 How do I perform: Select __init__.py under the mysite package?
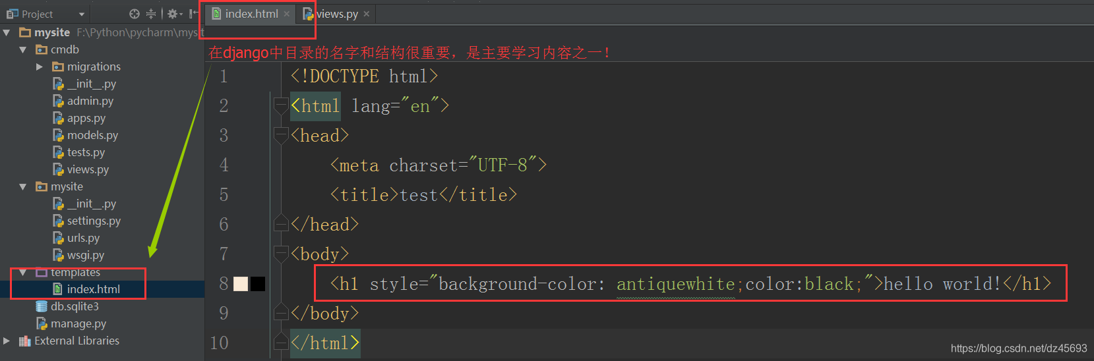92,204
